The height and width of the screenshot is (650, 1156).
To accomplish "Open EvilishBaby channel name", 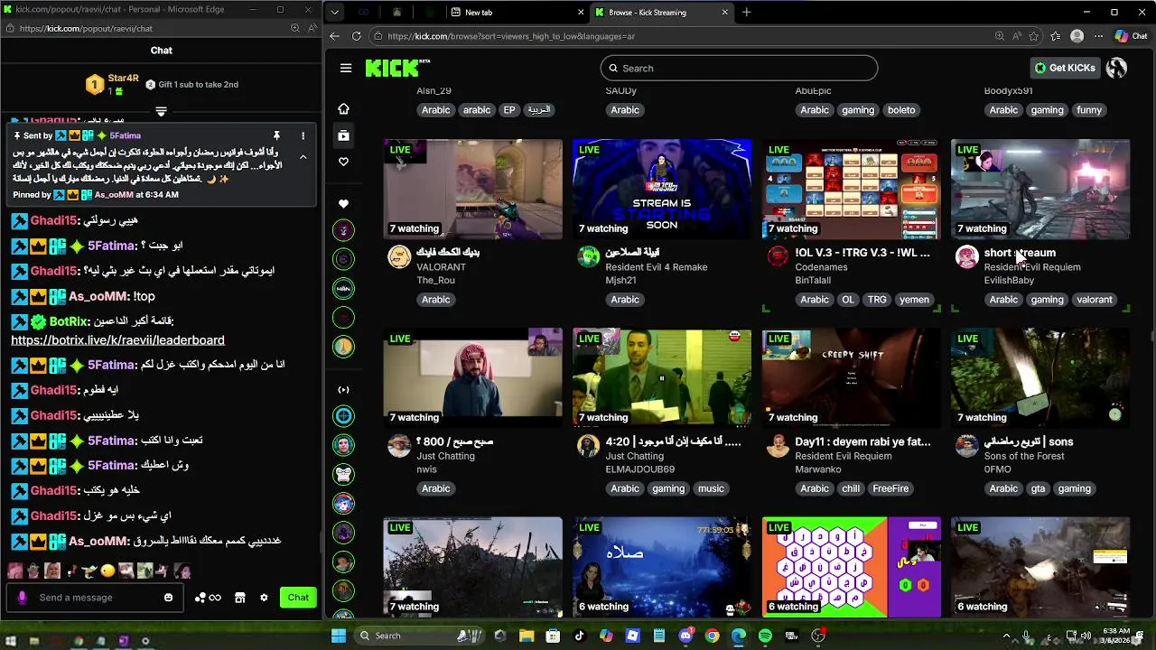I will (1009, 280).
